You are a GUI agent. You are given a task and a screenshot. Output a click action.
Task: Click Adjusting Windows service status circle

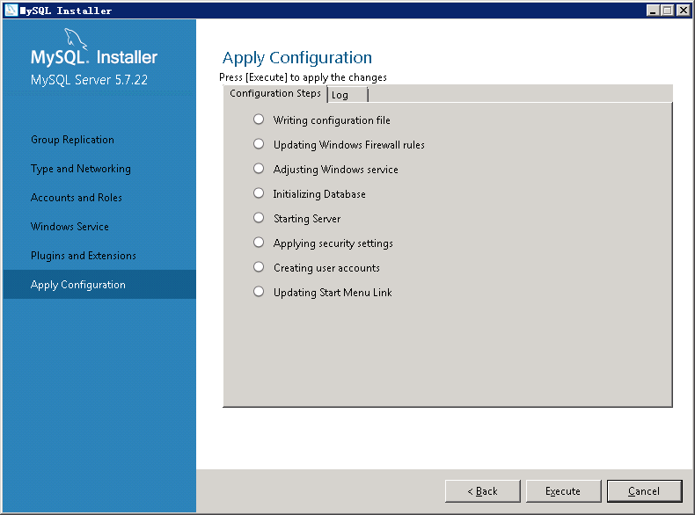click(x=259, y=169)
